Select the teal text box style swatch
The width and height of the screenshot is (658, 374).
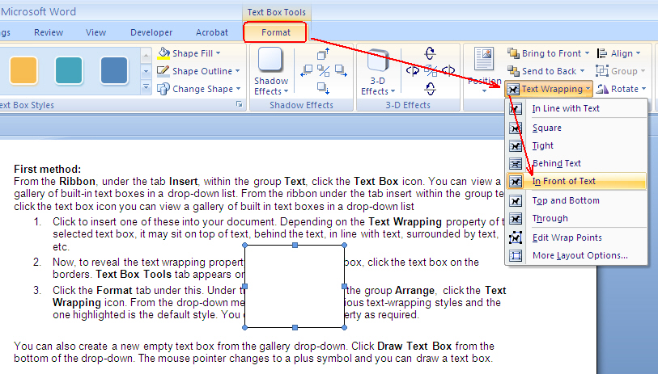click(69, 70)
